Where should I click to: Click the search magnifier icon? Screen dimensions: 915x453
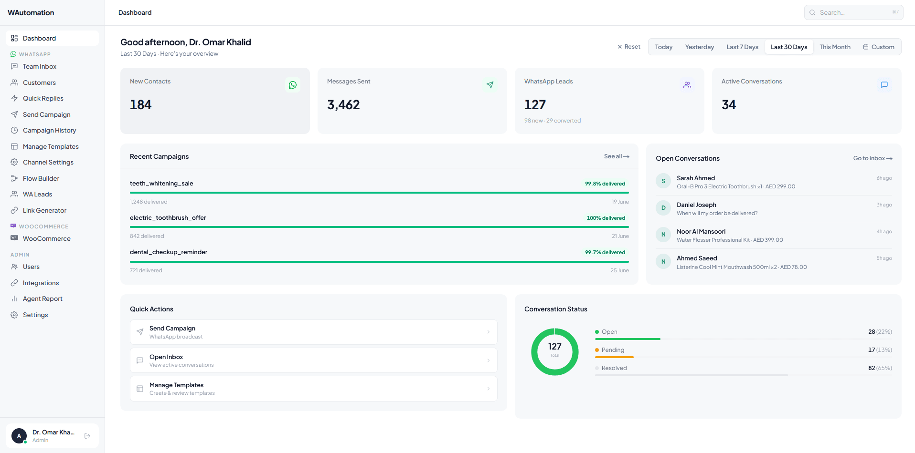[812, 12]
